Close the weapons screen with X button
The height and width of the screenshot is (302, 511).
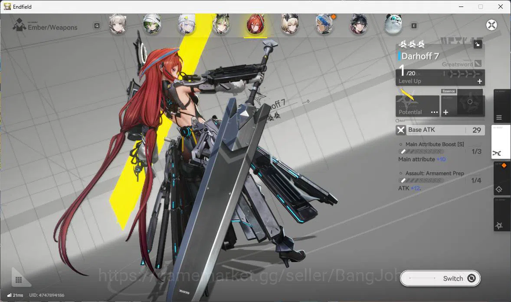coord(491,25)
